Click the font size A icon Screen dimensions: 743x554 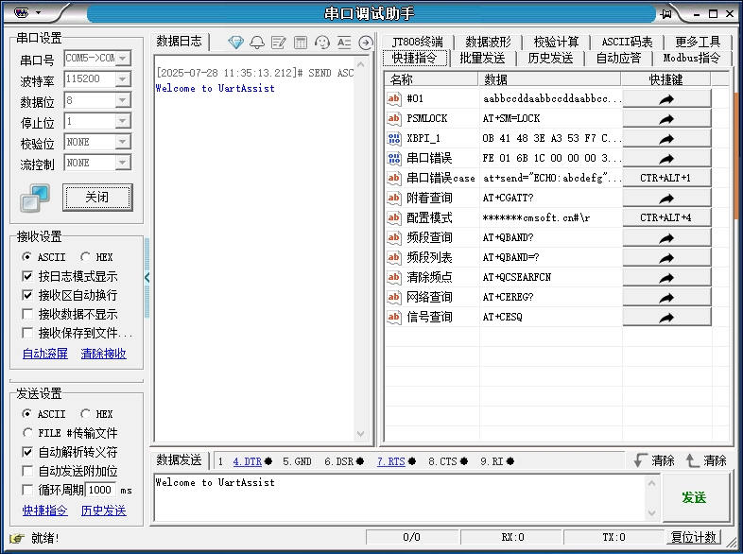point(344,43)
